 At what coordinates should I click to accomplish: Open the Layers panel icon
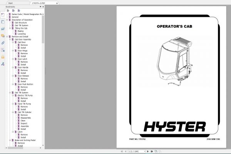tap(3, 29)
